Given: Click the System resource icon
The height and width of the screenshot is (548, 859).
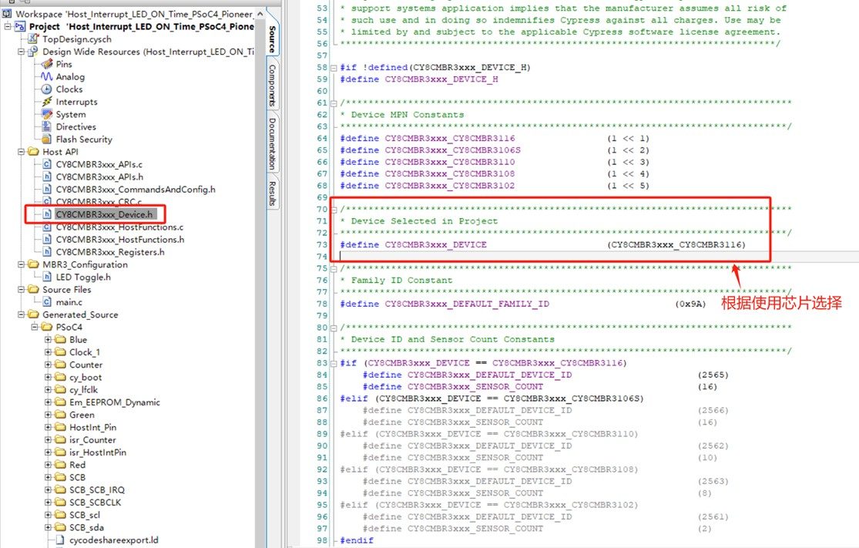Looking at the screenshot, I should tap(47, 115).
